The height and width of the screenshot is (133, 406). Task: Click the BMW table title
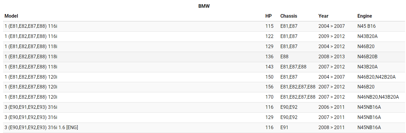[x=204, y=6]
